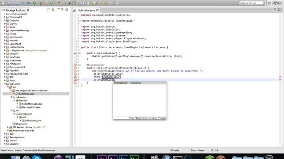This screenshot has width=284, height=159.
Task: Select the me.pogostick29dev.subscribe package
Action: [32, 91]
